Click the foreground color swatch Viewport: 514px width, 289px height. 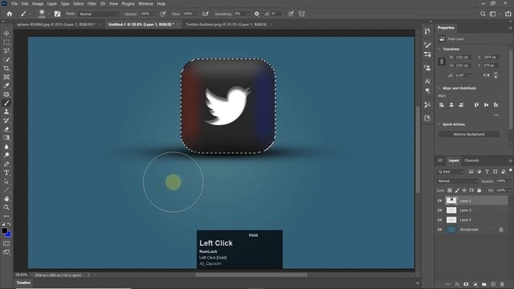(4, 230)
